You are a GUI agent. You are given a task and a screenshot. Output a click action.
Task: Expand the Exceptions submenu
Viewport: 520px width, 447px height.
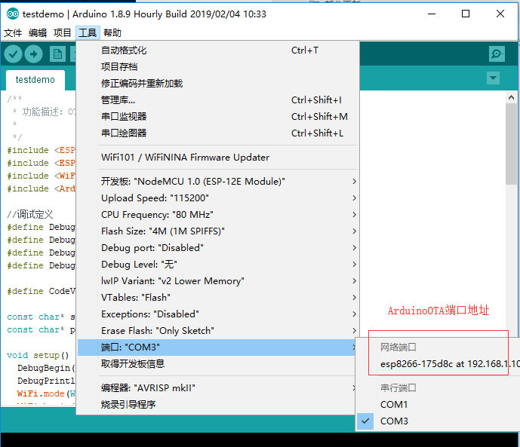pyautogui.click(x=217, y=314)
